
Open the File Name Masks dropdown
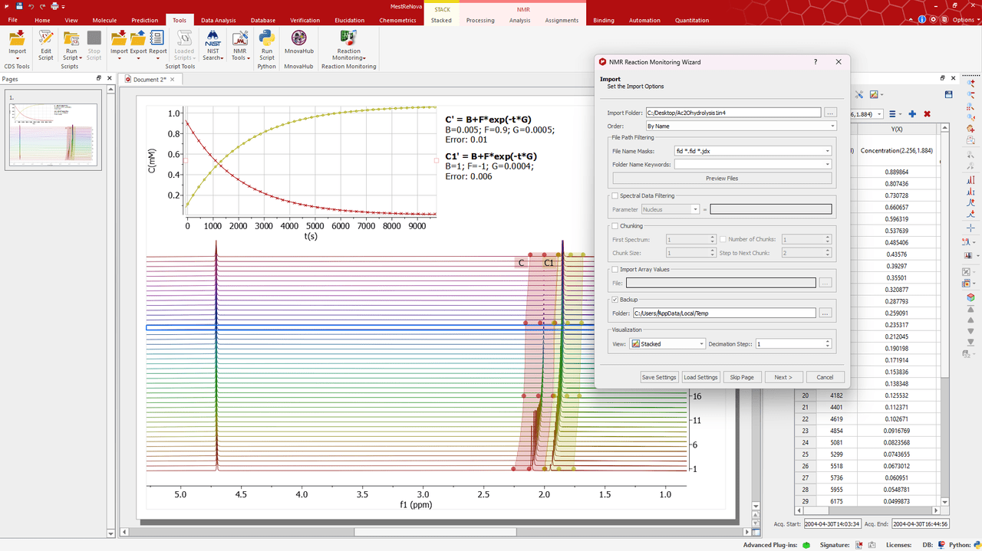click(x=753, y=151)
